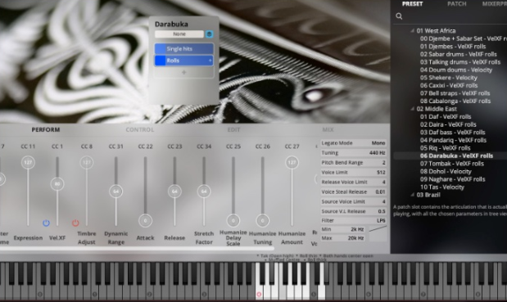Select preset 05 Riq - VelXF rolls
Image resolution: width=507 pixels, height=302 pixels.
coord(445,148)
